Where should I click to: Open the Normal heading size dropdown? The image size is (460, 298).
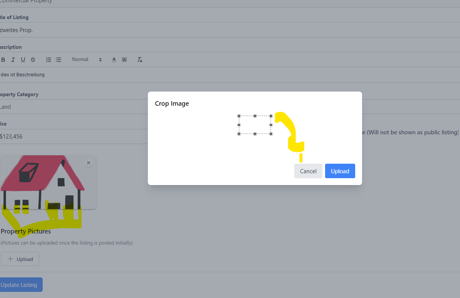click(87, 60)
